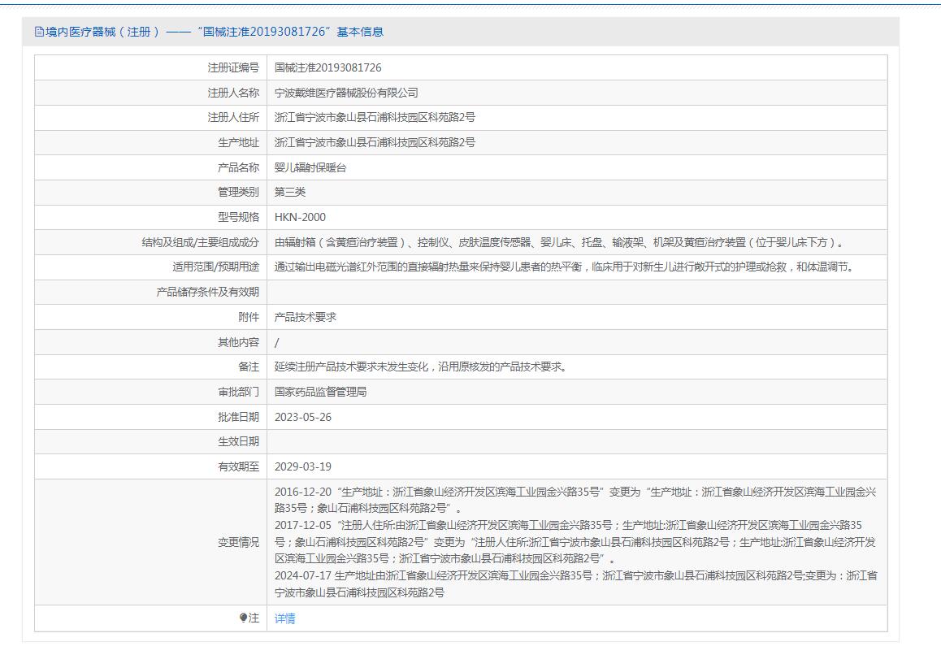Select the structure description starting with 由辐射箱
Screen dimensions: 941x655
(x=560, y=242)
